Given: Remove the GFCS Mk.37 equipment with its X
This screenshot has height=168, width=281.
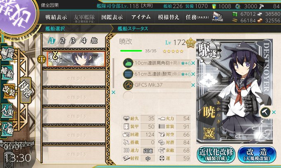Looking at the screenshot, I should [193, 85].
